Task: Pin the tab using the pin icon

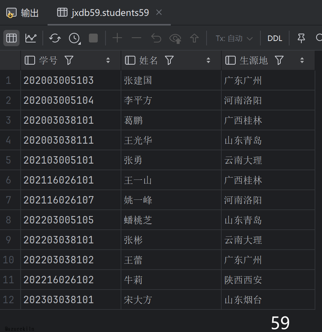Action: (x=301, y=38)
